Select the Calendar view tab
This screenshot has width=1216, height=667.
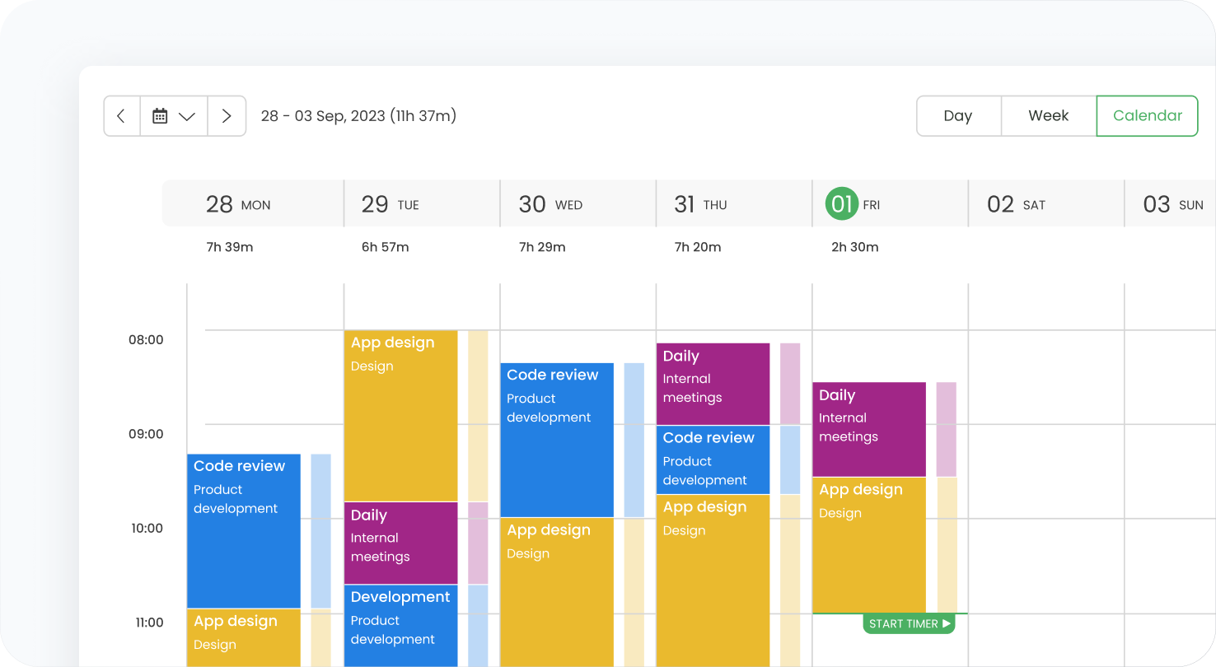[x=1147, y=116]
